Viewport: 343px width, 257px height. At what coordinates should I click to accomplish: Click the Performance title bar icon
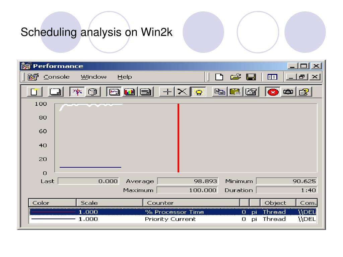pyautogui.click(x=26, y=66)
